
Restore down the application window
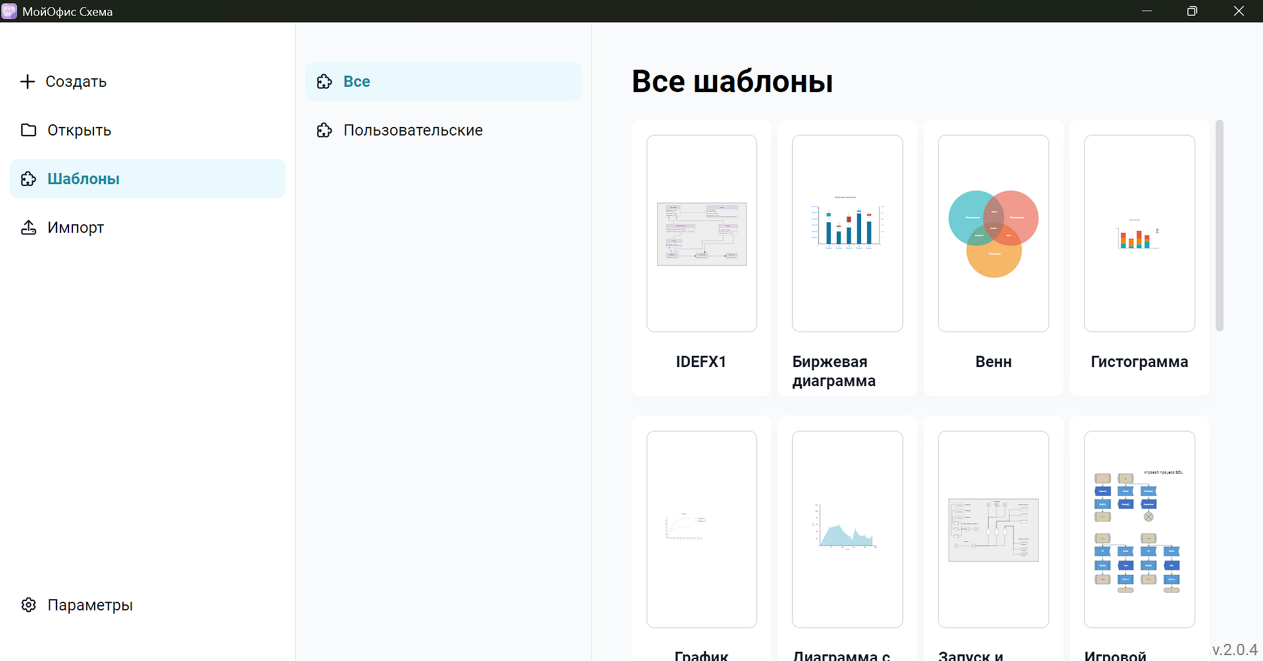(1192, 11)
